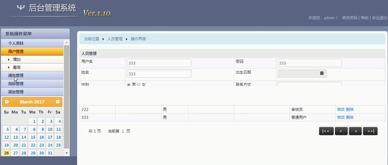Click 修改 for user 222

click(x=341, y=109)
